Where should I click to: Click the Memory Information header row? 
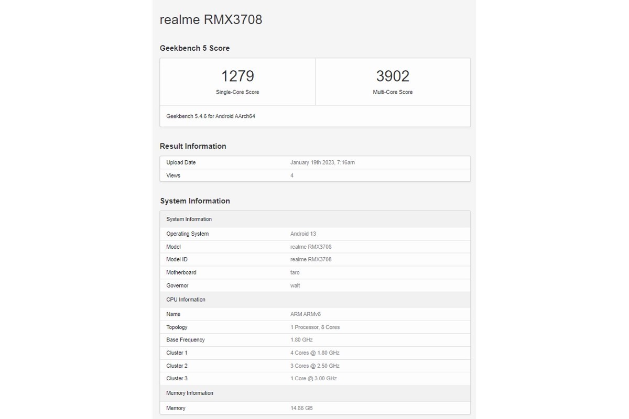[x=315, y=393]
